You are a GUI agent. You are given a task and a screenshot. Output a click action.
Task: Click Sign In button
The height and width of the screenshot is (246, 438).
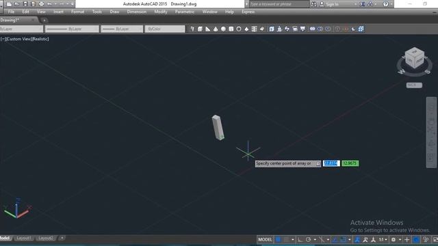pos(332,4)
